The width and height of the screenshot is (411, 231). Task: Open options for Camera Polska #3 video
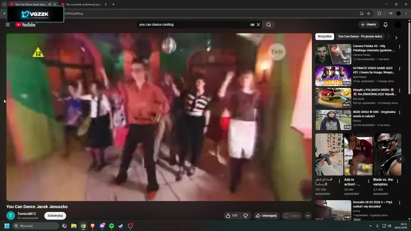400,47
